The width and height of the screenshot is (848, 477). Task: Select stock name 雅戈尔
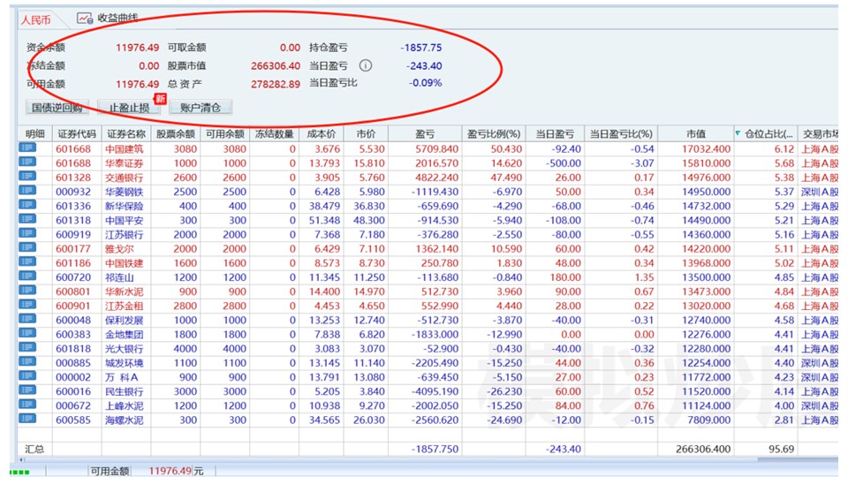[119, 249]
